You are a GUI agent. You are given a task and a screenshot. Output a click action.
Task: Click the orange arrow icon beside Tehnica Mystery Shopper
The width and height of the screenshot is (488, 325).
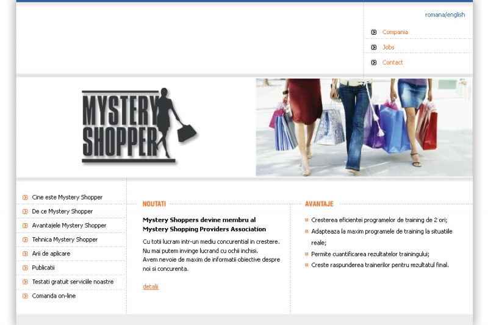point(25,240)
